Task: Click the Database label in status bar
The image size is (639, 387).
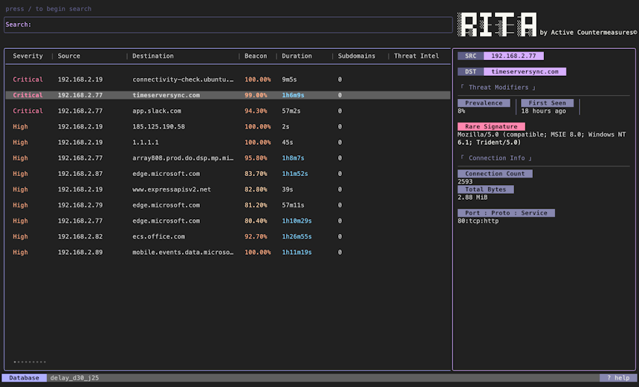Action: pyautogui.click(x=24, y=377)
